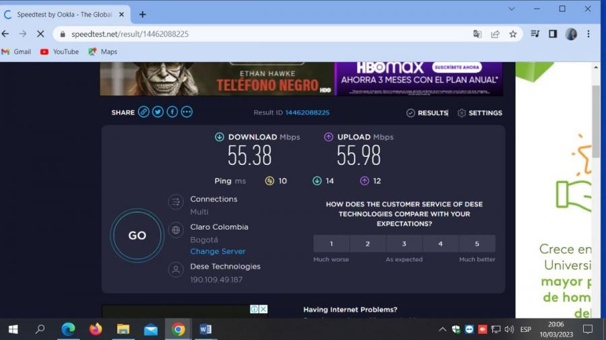Viewport: 606px width, 340px height.
Task: Launch Microsoft Edge from taskbar
Action: (69, 329)
